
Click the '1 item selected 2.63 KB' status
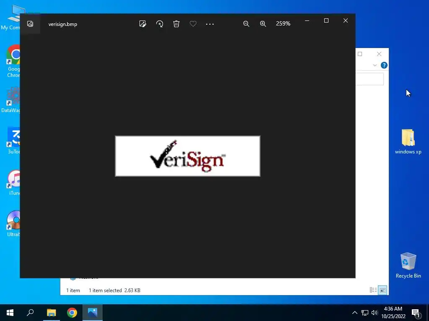[x=114, y=290]
